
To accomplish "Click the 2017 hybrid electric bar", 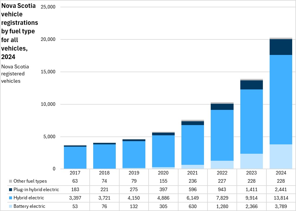I will tap(75, 157).
